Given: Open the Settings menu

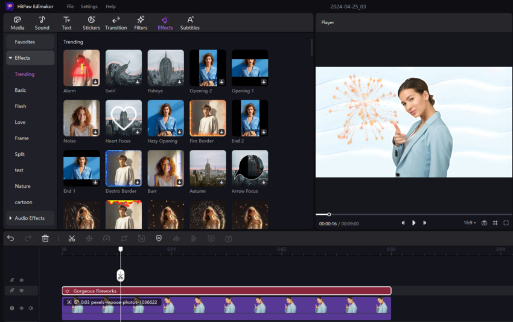Looking at the screenshot, I should click(89, 7).
